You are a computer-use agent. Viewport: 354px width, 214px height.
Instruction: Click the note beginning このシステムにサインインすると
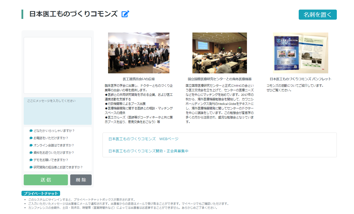tap(82, 200)
